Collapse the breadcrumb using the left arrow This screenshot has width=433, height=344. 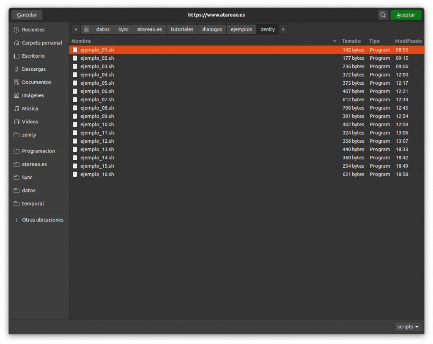pyautogui.click(x=76, y=29)
